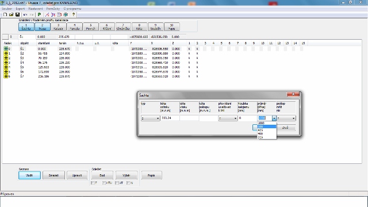Click the yellow cross icon in row Š7

point(6,76)
